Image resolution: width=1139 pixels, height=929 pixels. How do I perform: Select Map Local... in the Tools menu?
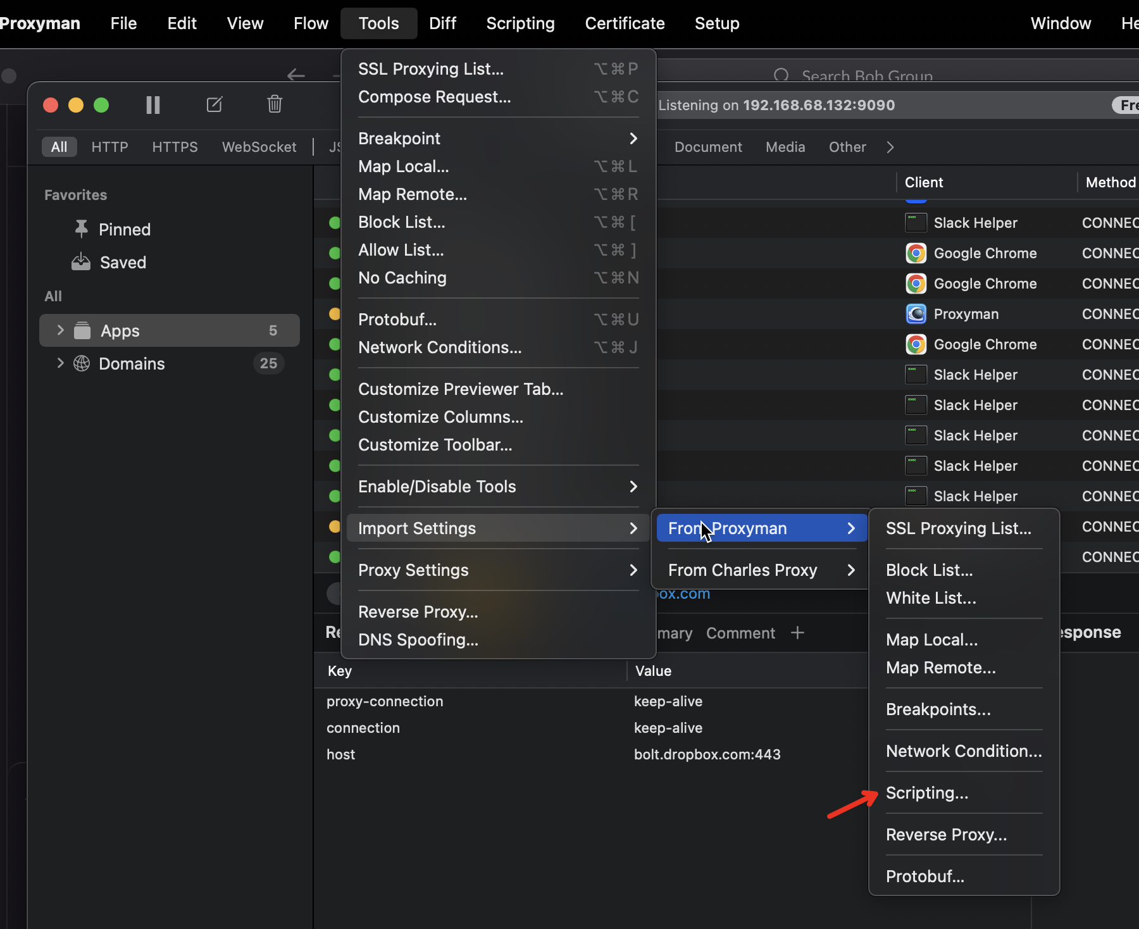tap(498, 166)
